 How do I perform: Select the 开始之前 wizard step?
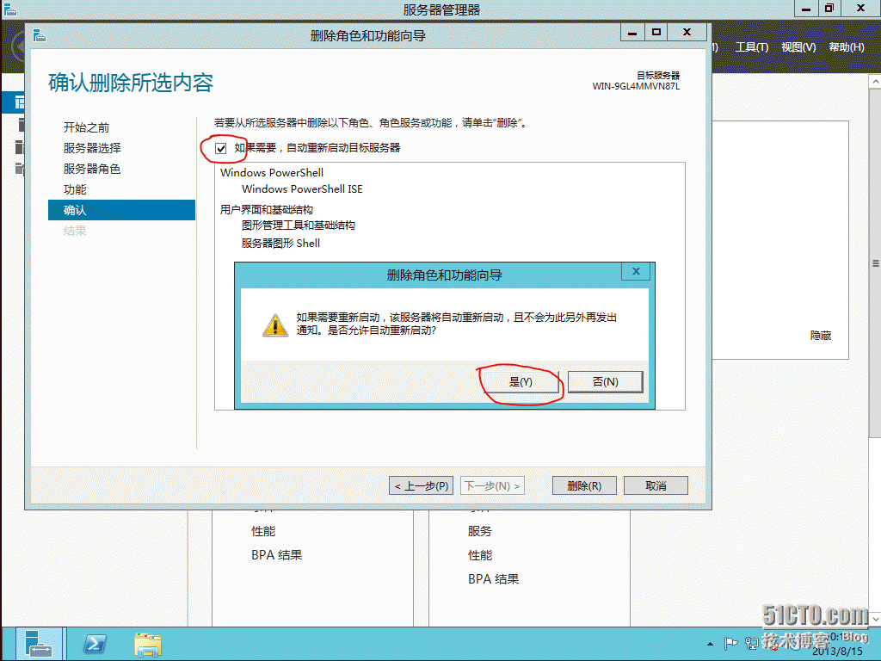(x=87, y=127)
